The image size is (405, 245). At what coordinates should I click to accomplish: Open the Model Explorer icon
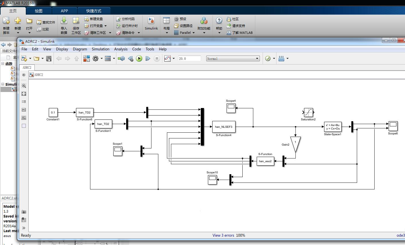click(108, 58)
